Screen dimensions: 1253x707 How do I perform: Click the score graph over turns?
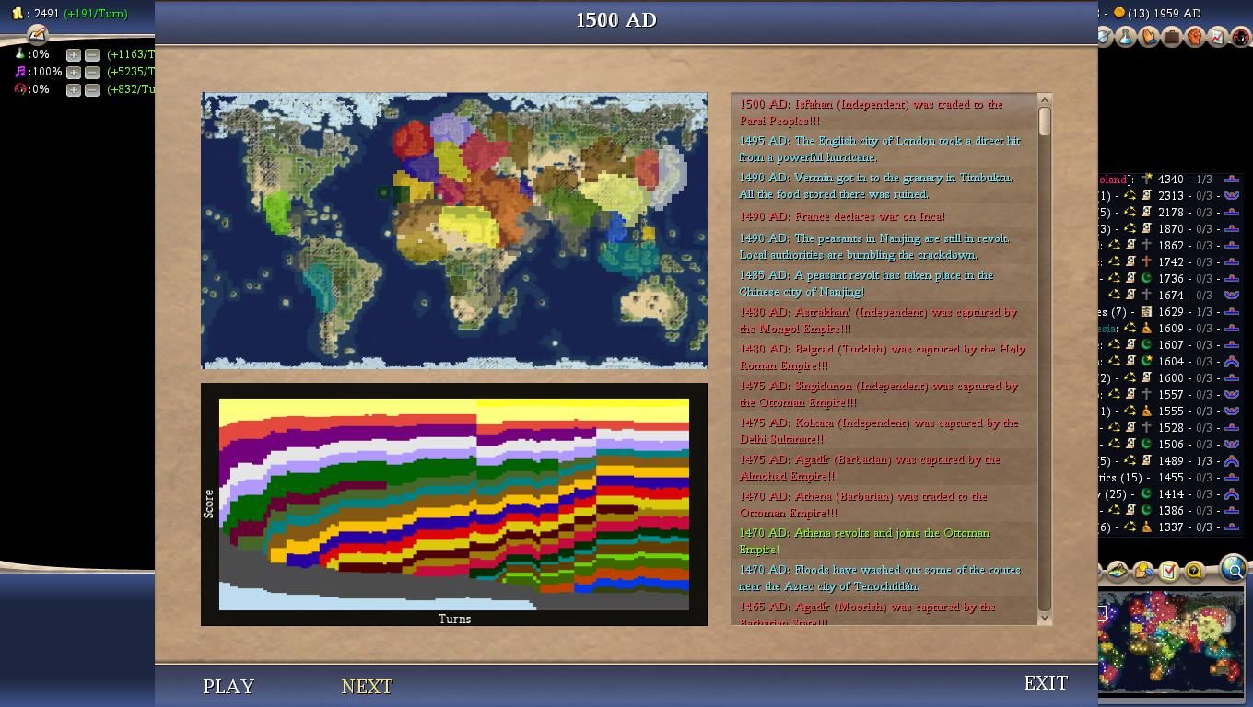click(454, 504)
